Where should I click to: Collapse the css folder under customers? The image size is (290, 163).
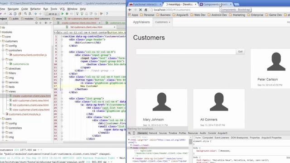tap(3, 59)
